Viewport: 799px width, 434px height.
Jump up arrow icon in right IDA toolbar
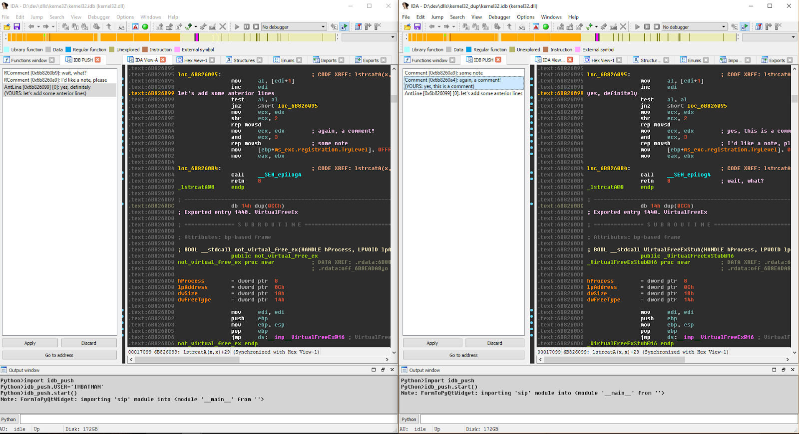click(x=509, y=27)
